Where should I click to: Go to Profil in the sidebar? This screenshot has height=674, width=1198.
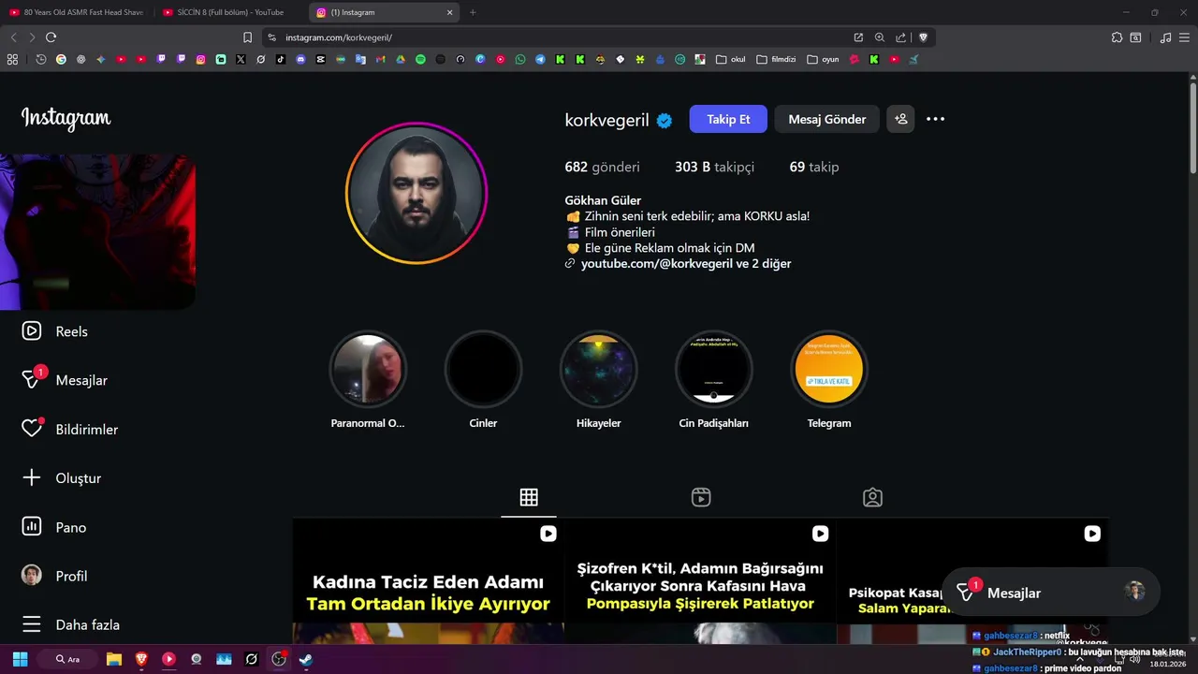(x=54, y=576)
